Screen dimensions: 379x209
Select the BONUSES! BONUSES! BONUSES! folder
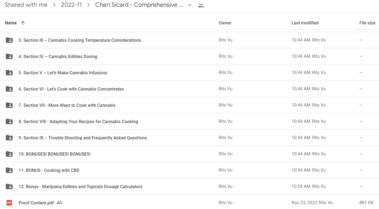tap(189, 154)
